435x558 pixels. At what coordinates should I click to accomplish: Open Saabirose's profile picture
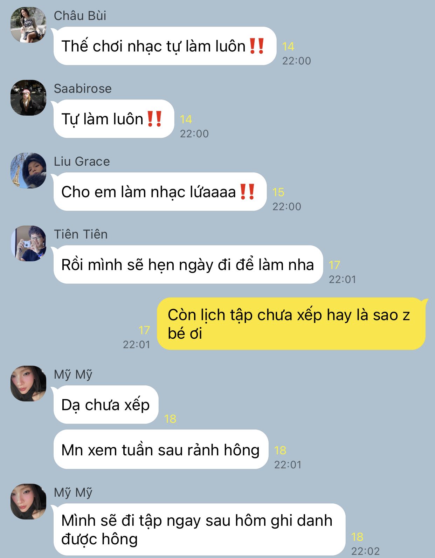click(28, 98)
